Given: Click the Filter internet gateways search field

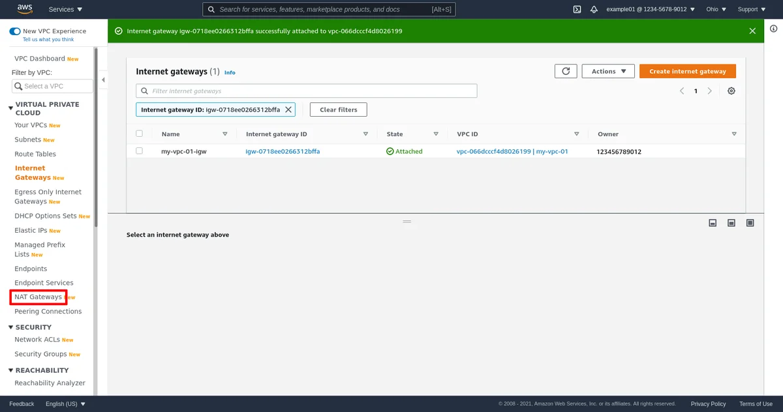Looking at the screenshot, I should click(307, 91).
